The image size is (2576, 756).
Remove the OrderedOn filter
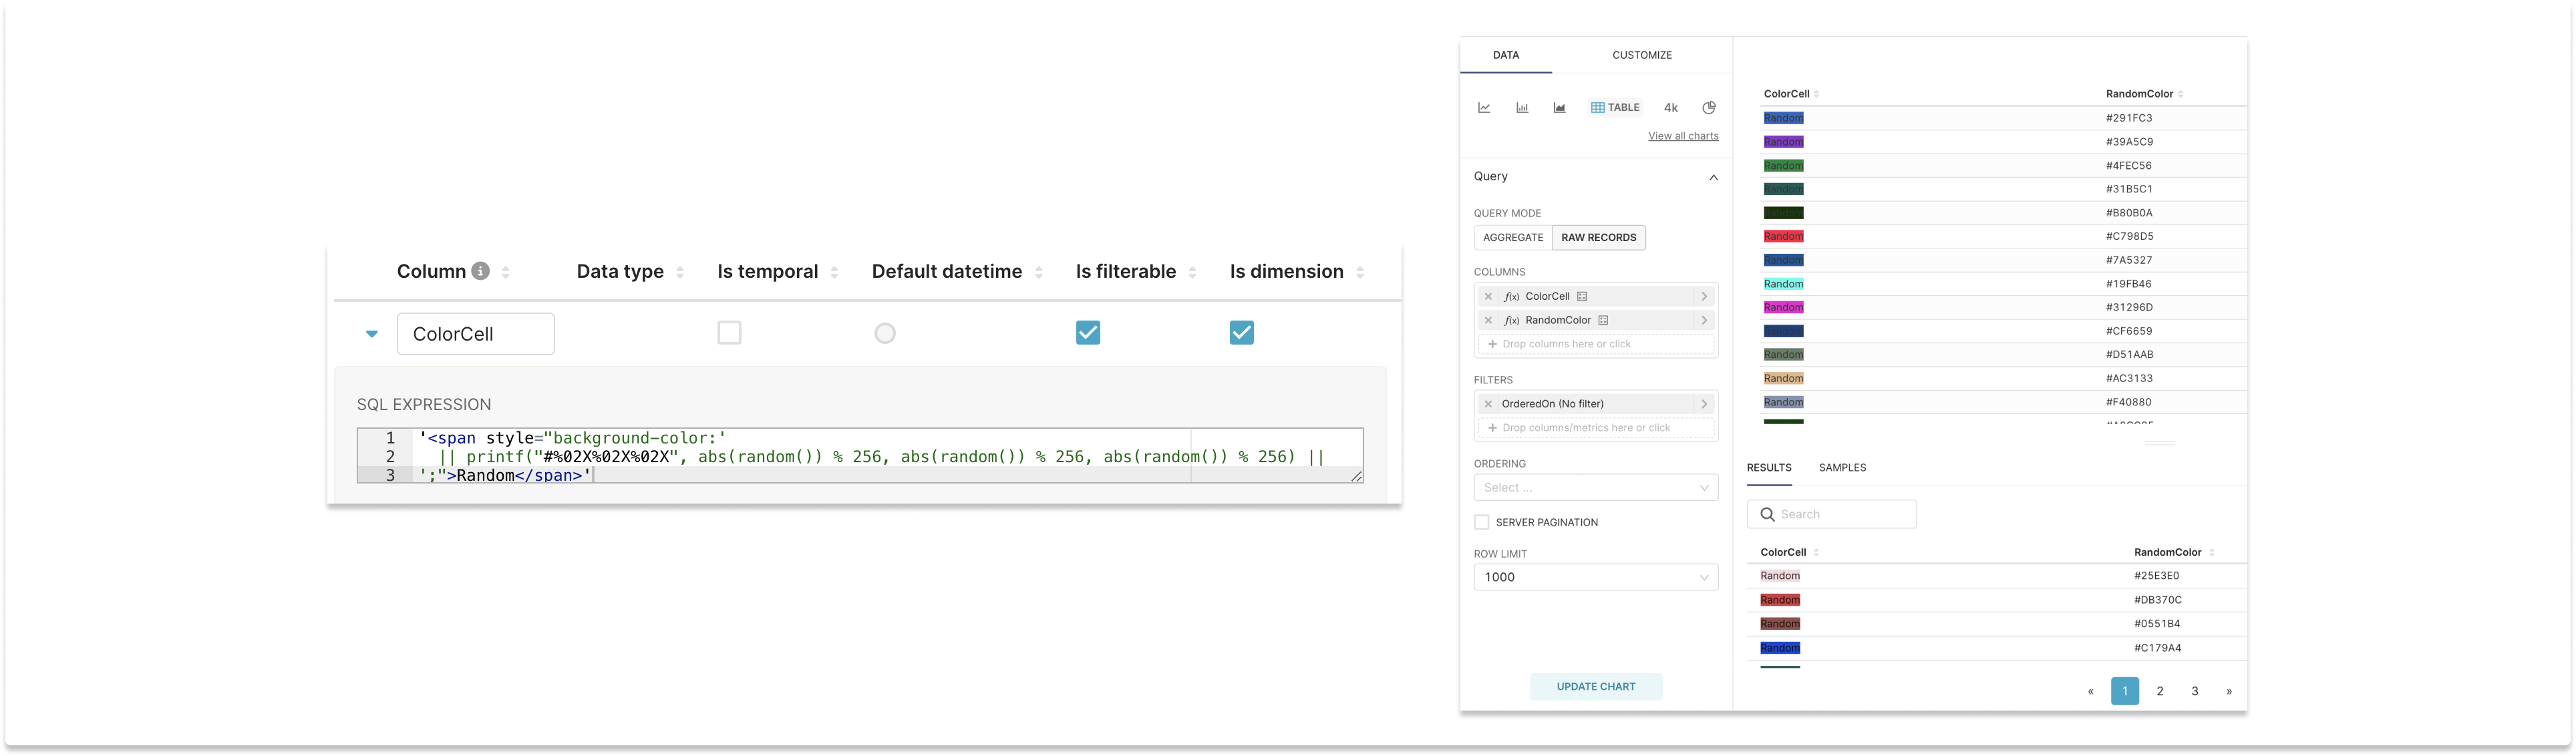[1487, 403]
